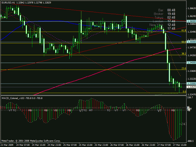Click the 25 Mar 23:00 time label
The width and height of the screenshot is (196, 147).
coord(101,145)
